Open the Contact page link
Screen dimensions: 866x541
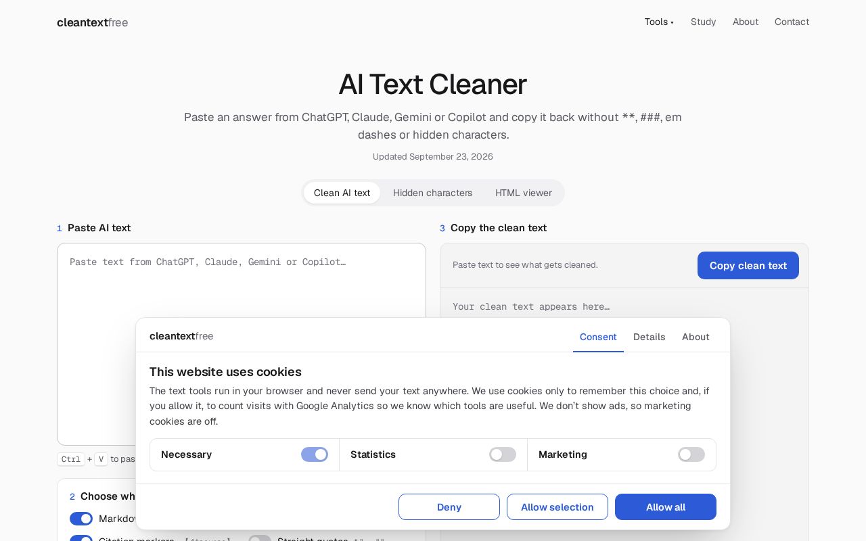[792, 22]
